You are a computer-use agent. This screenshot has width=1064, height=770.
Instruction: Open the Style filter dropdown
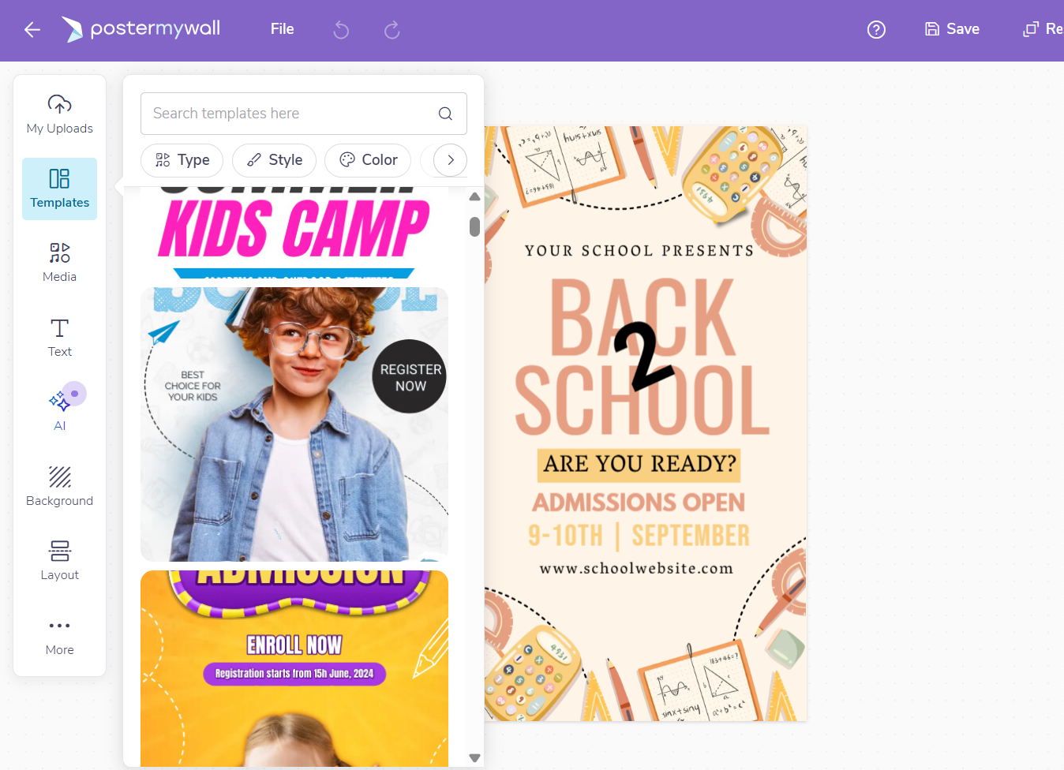tap(274, 160)
